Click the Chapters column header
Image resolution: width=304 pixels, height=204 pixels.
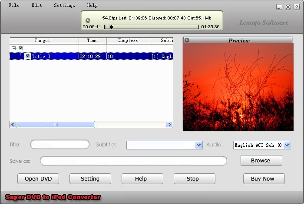[128, 40]
